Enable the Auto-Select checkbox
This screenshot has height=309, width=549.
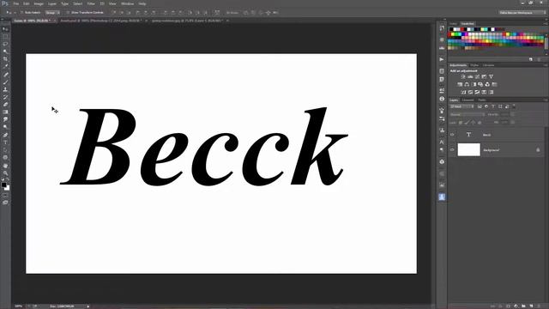coord(21,13)
